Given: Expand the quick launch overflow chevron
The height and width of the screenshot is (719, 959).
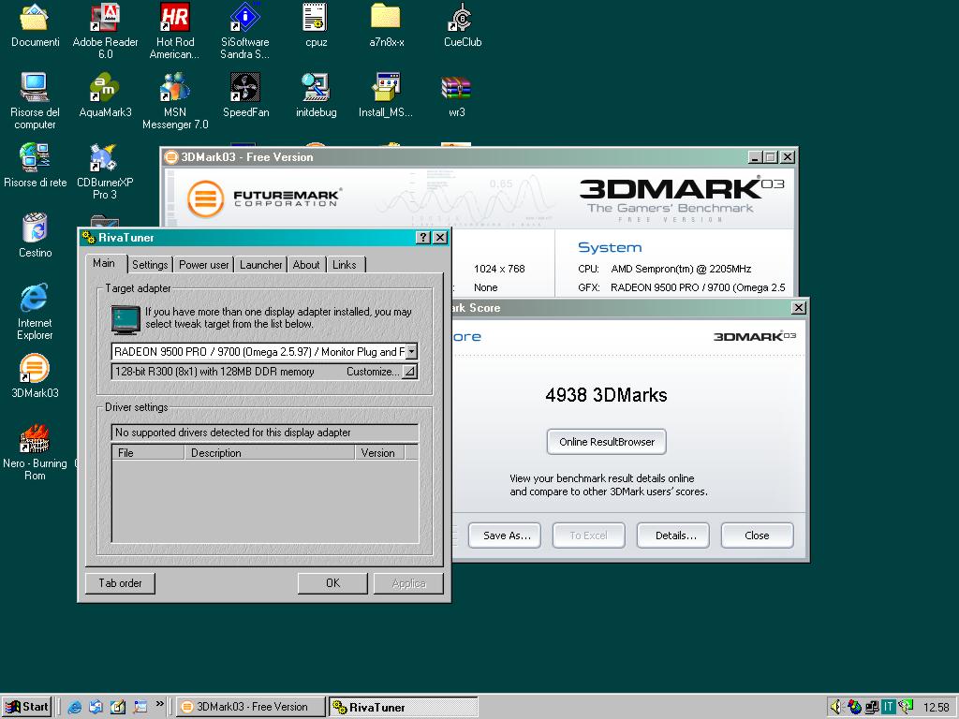Looking at the screenshot, I should [159, 704].
